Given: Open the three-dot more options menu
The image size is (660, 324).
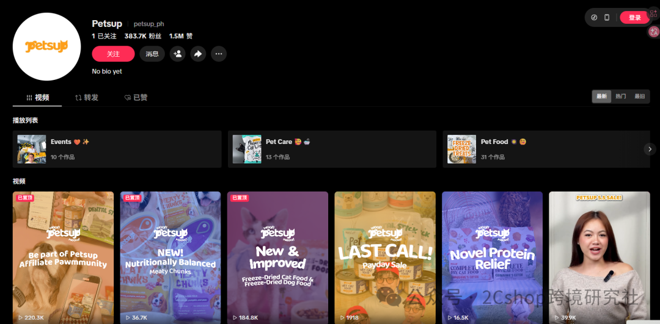Looking at the screenshot, I should [219, 54].
